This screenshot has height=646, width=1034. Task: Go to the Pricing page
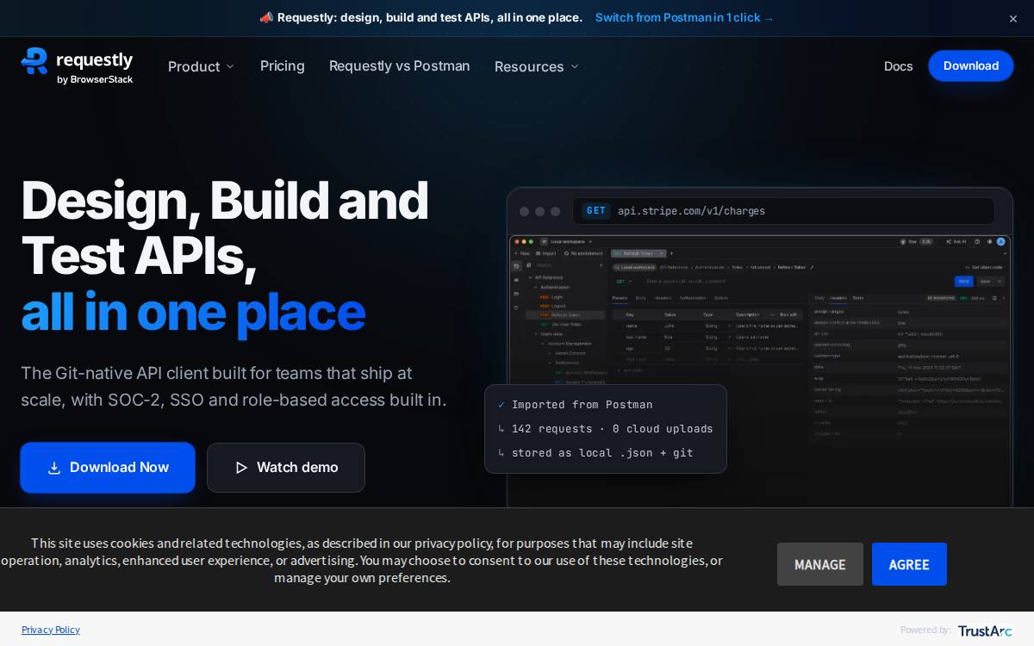pyautogui.click(x=283, y=66)
